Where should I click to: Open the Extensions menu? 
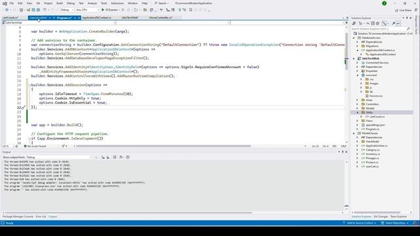(x=117, y=3)
